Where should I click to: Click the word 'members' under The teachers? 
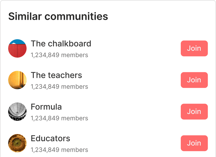[x=75, y=87]
